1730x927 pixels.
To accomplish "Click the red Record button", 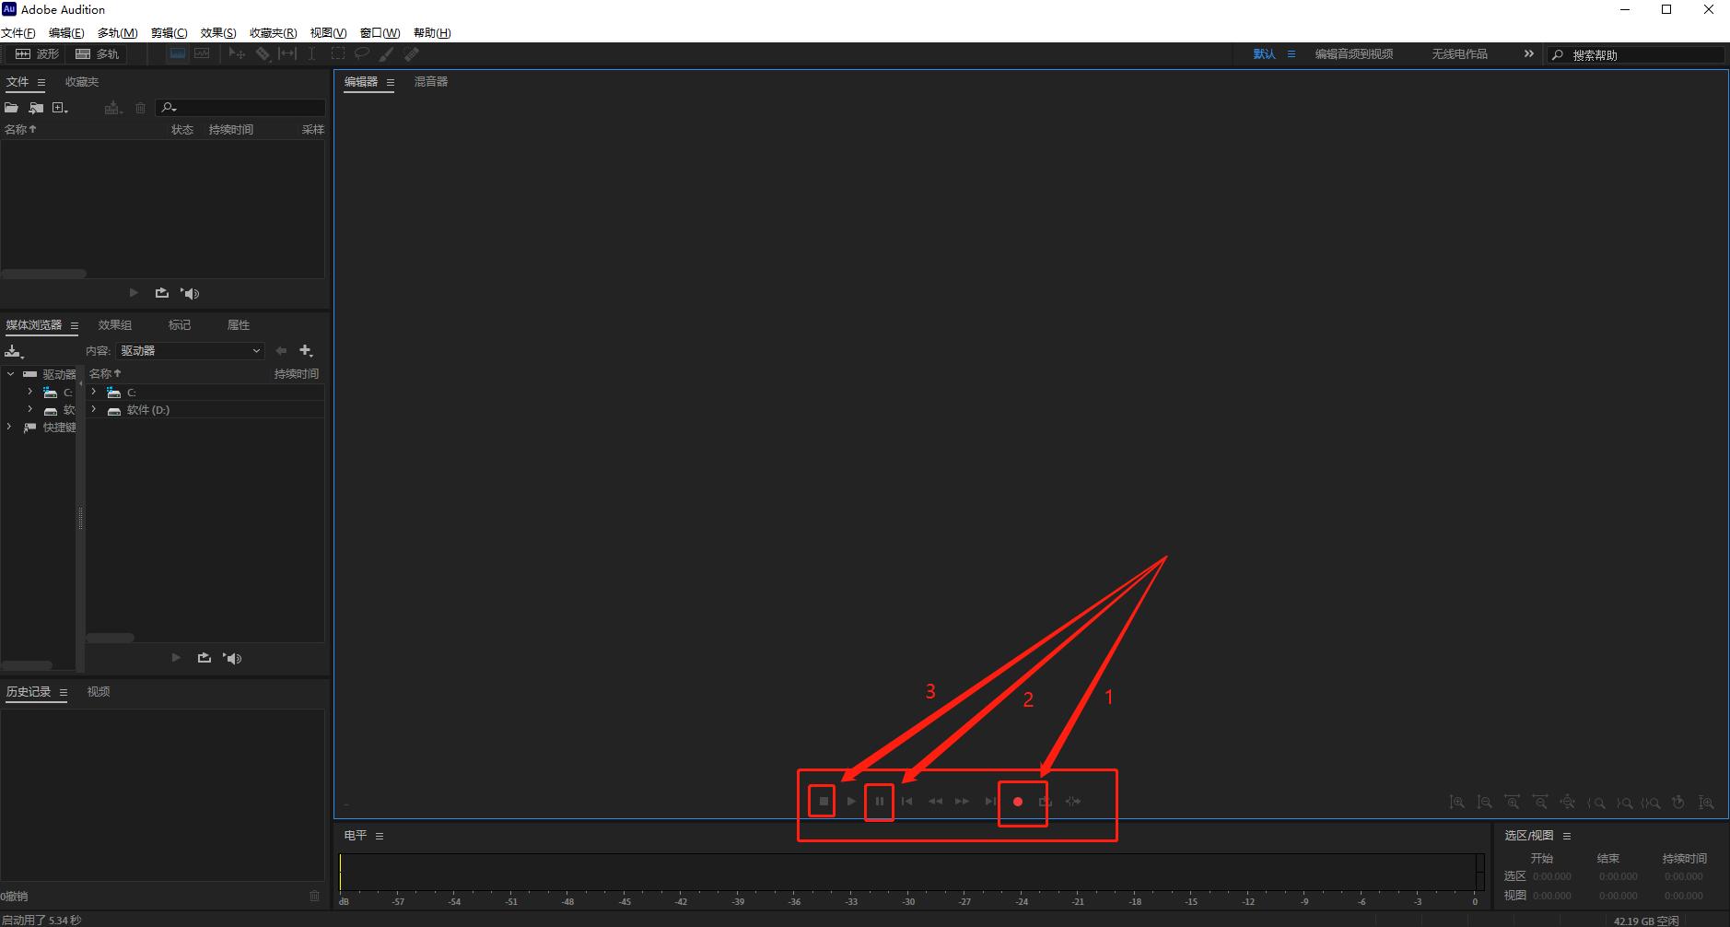I will pyautogui.click(x=1018, y=802).
